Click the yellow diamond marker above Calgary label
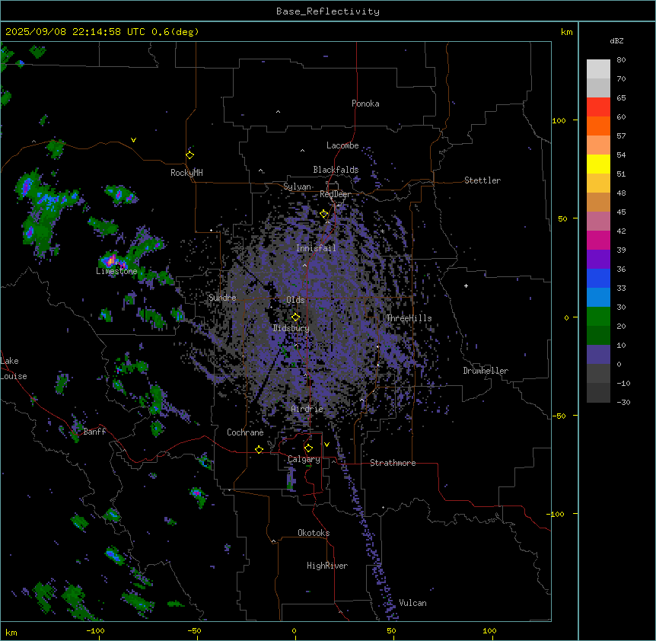The height and width of the screenshot is (641, 656). [308, 448]
